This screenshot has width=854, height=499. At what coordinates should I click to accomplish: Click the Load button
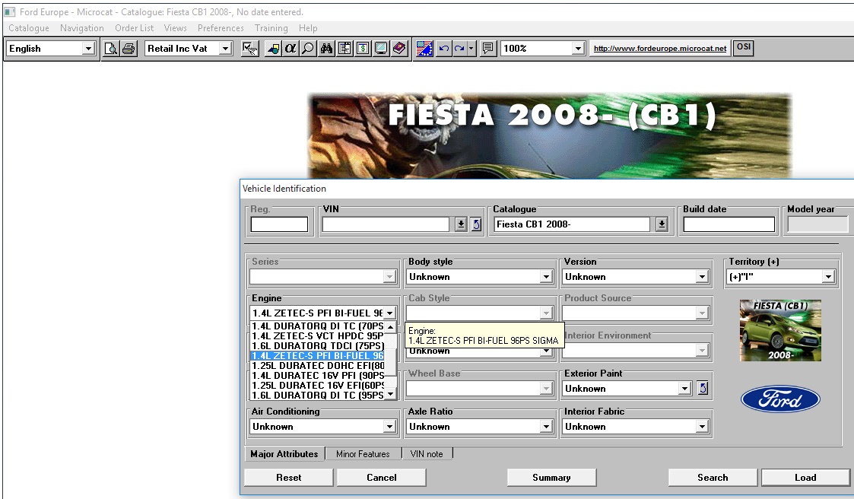(805, 478)
